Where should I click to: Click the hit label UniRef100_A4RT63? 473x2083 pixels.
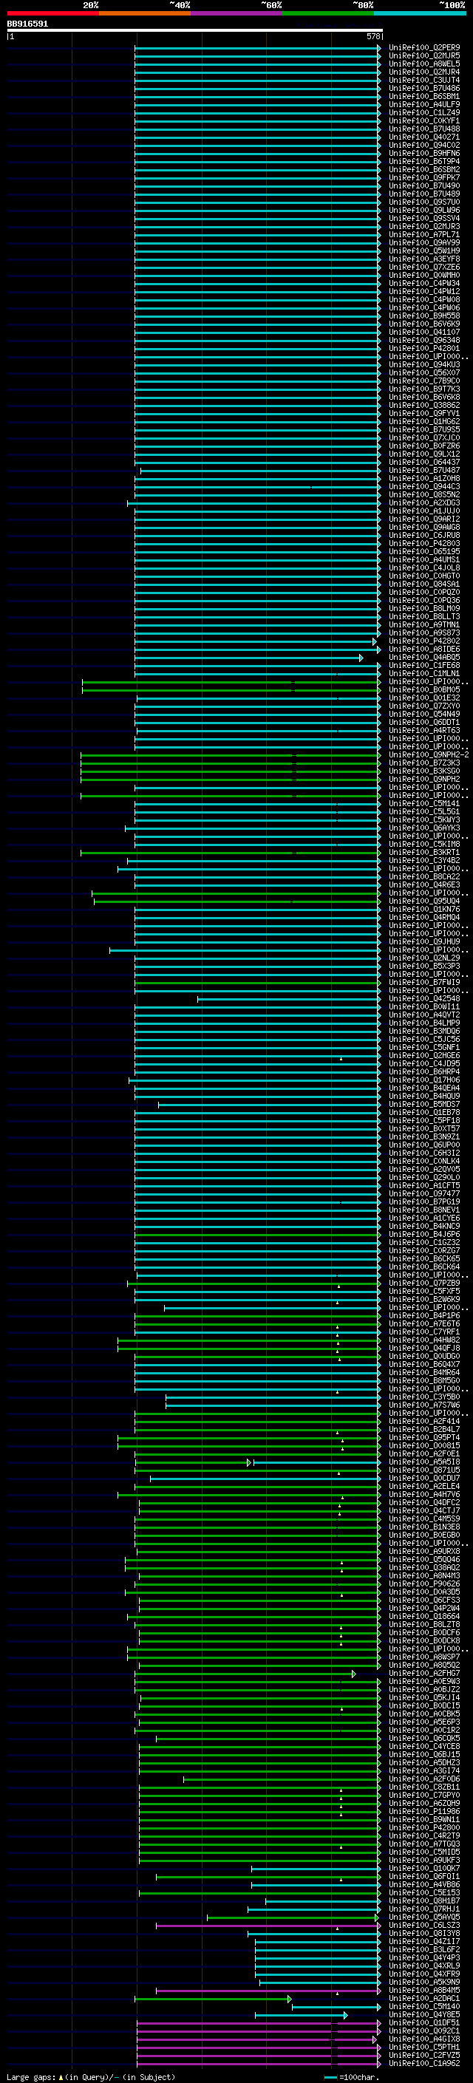pos(424,731)
